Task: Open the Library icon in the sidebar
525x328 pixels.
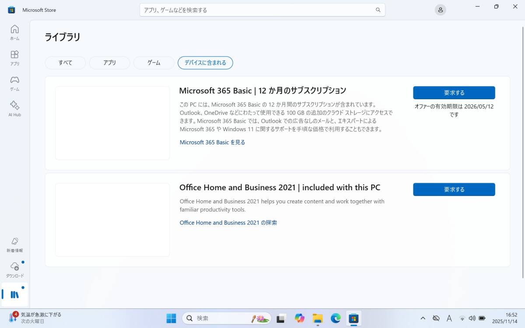Action: [14, 294]
